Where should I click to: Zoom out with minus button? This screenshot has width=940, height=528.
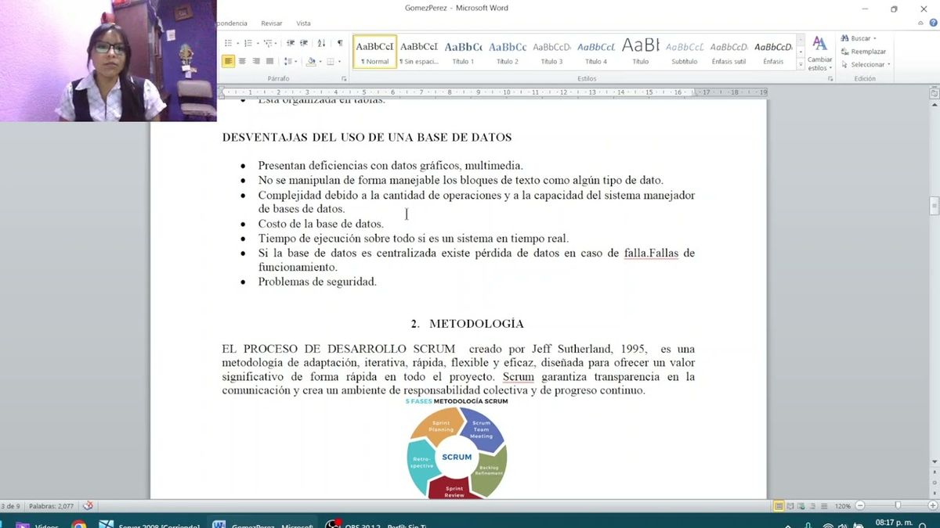click(860, 506)
